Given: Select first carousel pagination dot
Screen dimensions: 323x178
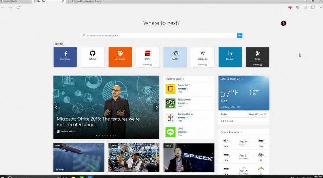Looking at the screenshot, I should tap(97, 136).
